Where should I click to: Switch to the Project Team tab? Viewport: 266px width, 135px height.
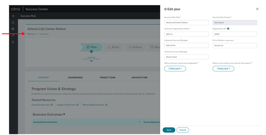(107, 77)
